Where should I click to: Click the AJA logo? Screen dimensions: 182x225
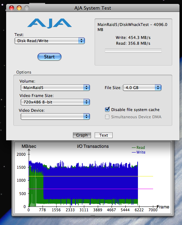[49, 23]
